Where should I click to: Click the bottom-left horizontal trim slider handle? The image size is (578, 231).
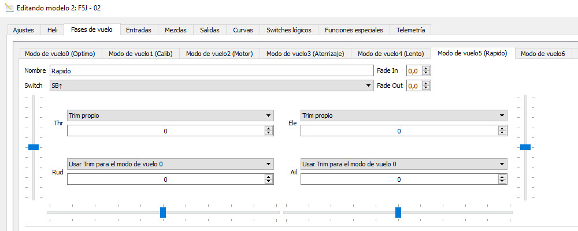tap(163, 213)
